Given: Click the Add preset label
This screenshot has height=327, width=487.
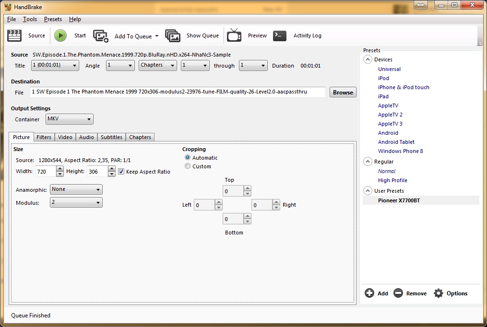Looking at the screenshot, I should pos(383,293).
